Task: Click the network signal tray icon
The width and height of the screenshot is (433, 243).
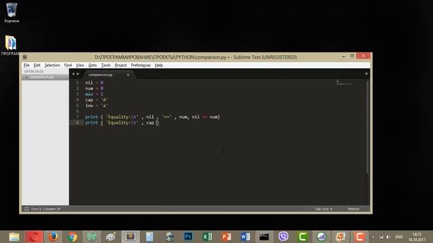Action: click(x=381, y=237)
